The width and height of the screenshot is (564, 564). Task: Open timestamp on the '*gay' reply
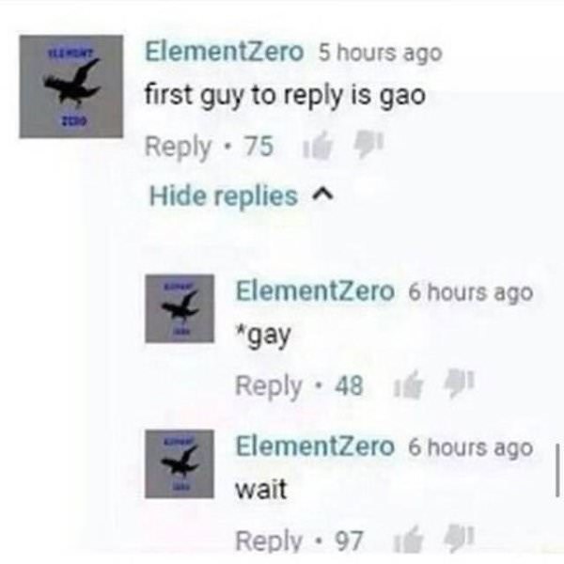click(471, 292)
